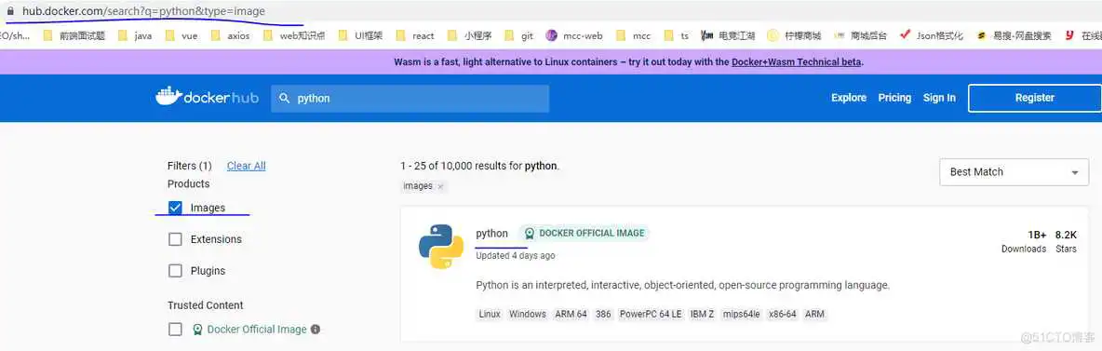Check the Extensions filter checkbox

click(175, 239)
